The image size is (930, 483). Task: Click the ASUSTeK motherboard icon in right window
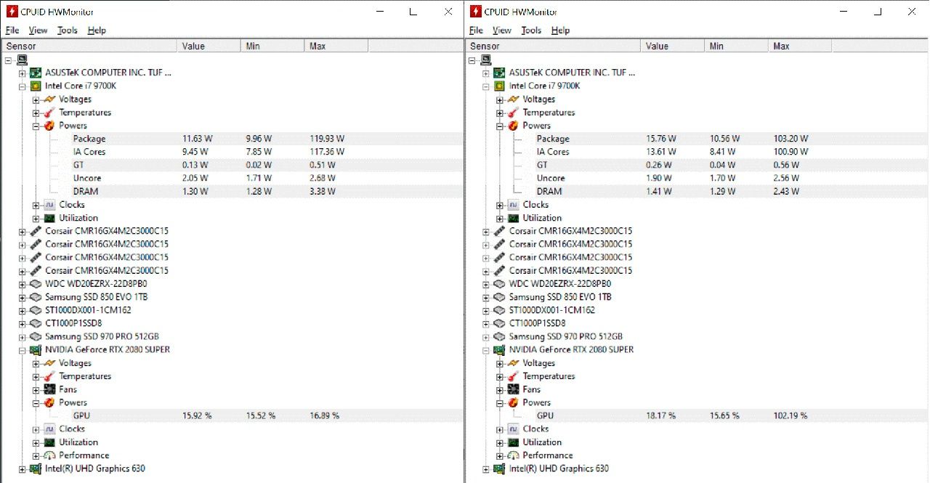tap(499, 73)
